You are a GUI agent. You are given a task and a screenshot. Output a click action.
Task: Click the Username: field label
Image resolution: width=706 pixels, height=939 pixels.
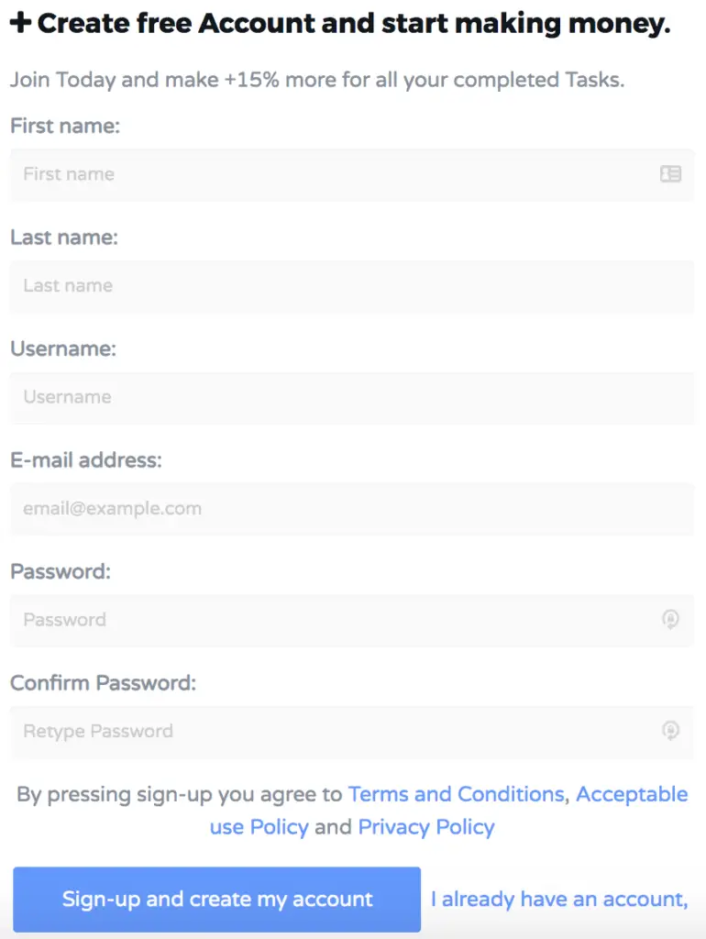63,348
